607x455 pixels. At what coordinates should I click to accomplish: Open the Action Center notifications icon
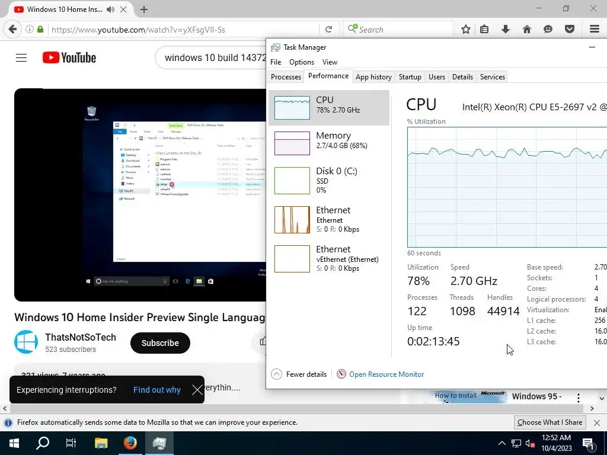[x=588, y=443]
